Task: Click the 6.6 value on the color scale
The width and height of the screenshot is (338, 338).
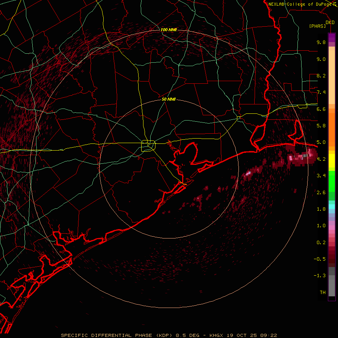Action: click(x=321, y=109)
